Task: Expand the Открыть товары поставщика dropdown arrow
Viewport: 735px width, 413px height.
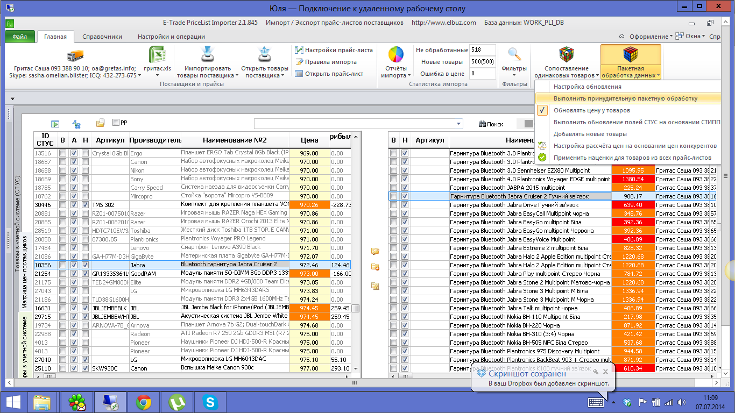Action: 283,76
